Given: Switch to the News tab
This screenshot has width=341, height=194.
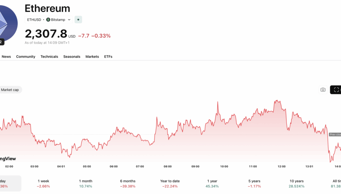Looking at the screenshot, I should pyautogui.click(x=6, y=56).
